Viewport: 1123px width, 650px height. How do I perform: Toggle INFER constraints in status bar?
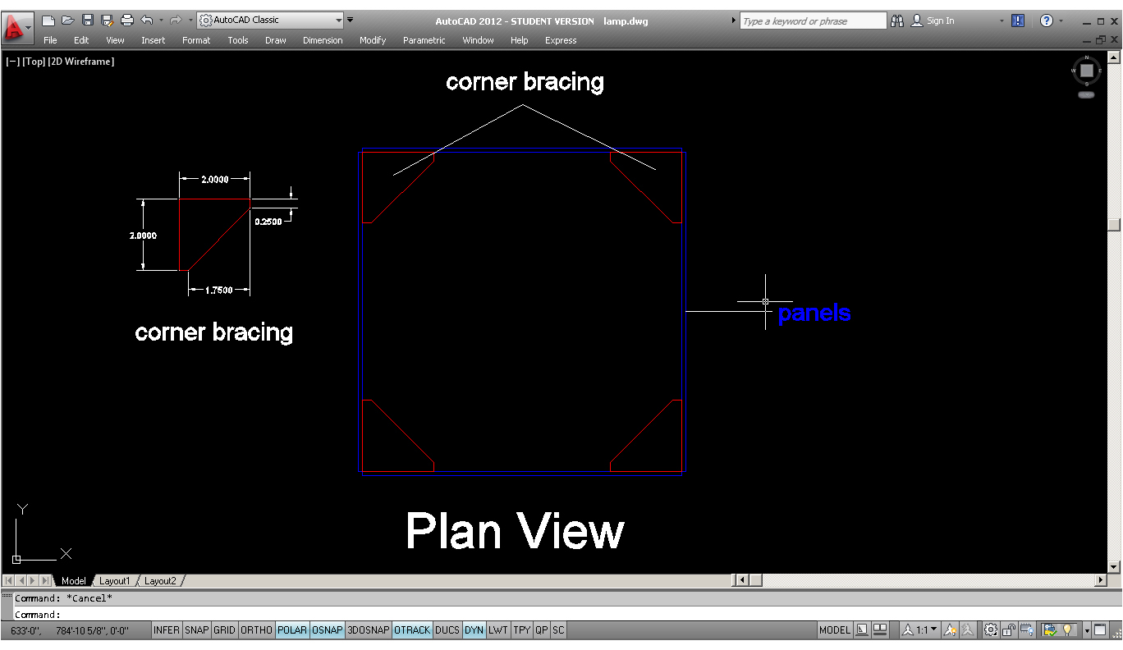[x=167, y=630]
